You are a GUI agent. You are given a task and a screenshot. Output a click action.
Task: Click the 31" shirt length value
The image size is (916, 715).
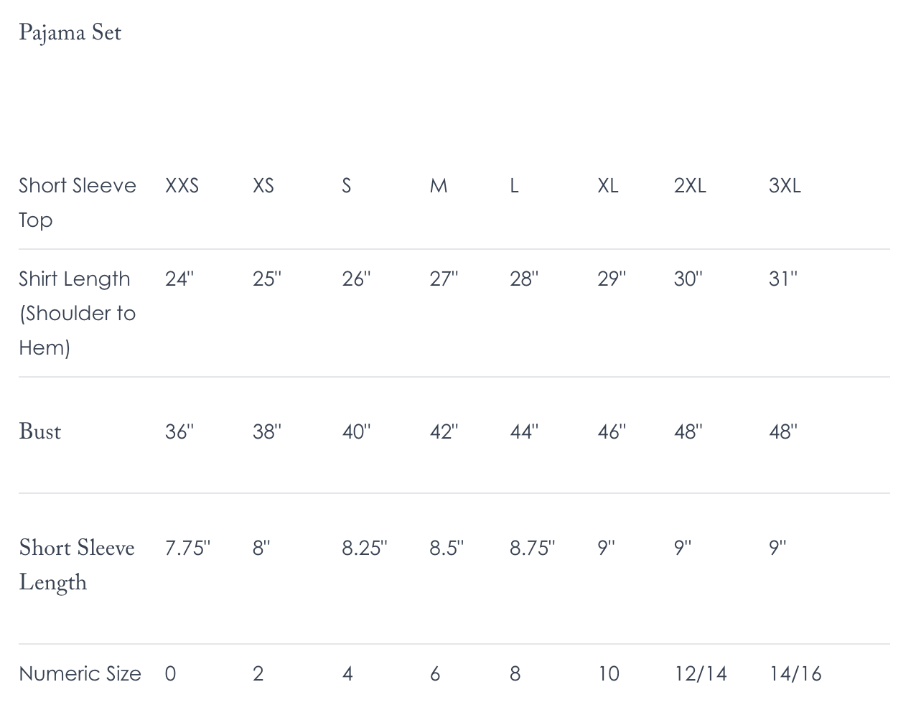pyautogui.click(x=783, y=279)
